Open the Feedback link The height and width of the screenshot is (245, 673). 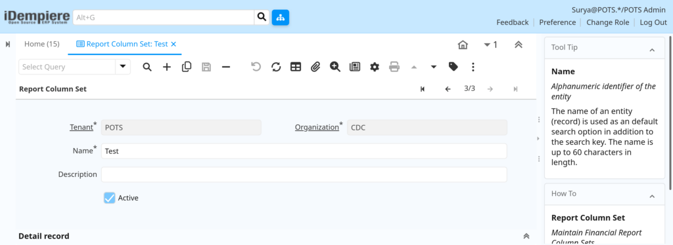tap(513, 23)
